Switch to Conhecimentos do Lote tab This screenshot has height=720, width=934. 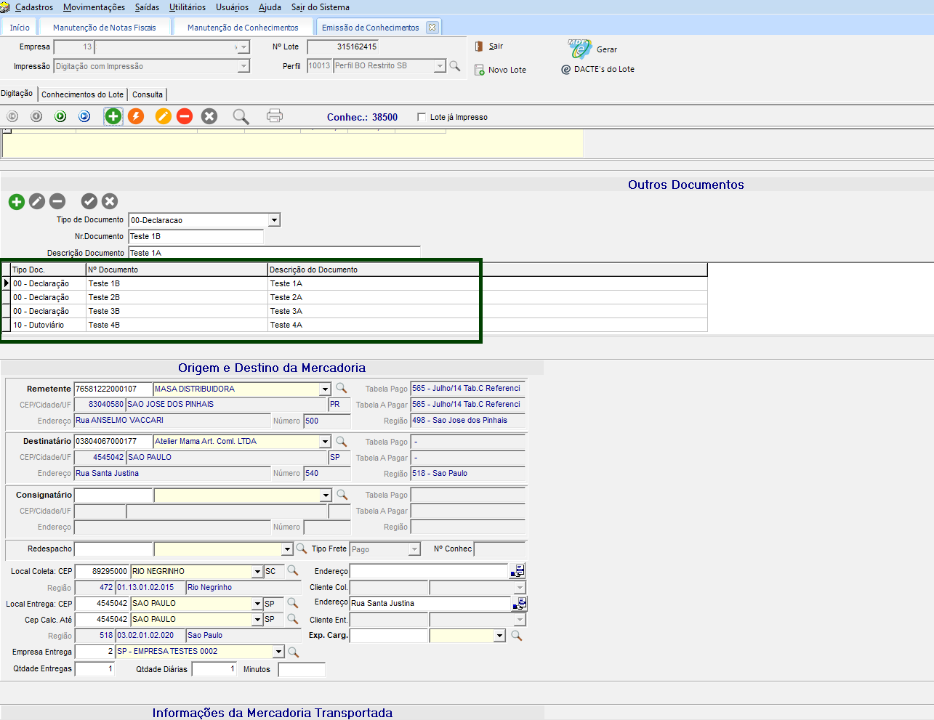(82, 94)
